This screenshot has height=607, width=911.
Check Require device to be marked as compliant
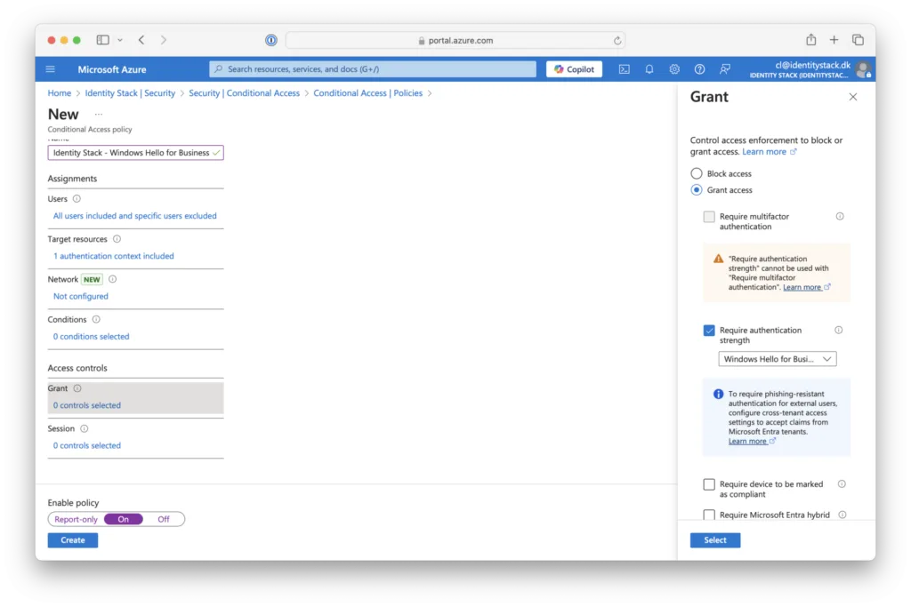point(709,484)
